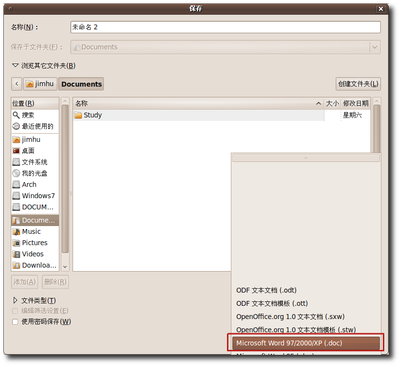Click the file system drive icon
400x366 pixels.
click(16, 162)
